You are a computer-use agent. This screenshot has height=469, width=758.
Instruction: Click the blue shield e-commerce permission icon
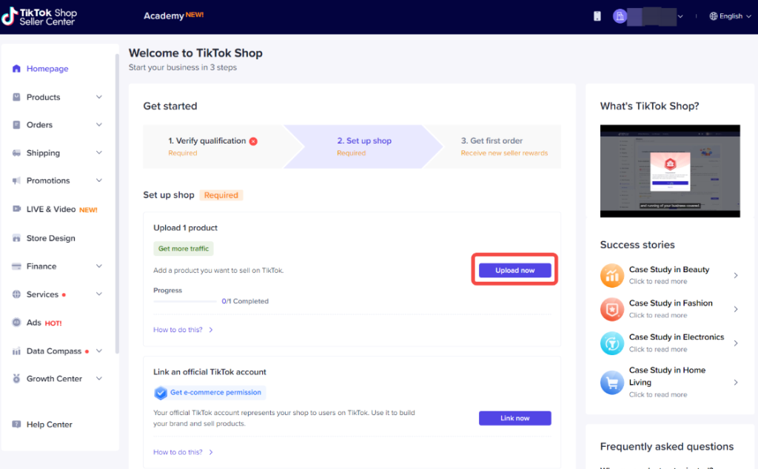click(x=161, y=393)
